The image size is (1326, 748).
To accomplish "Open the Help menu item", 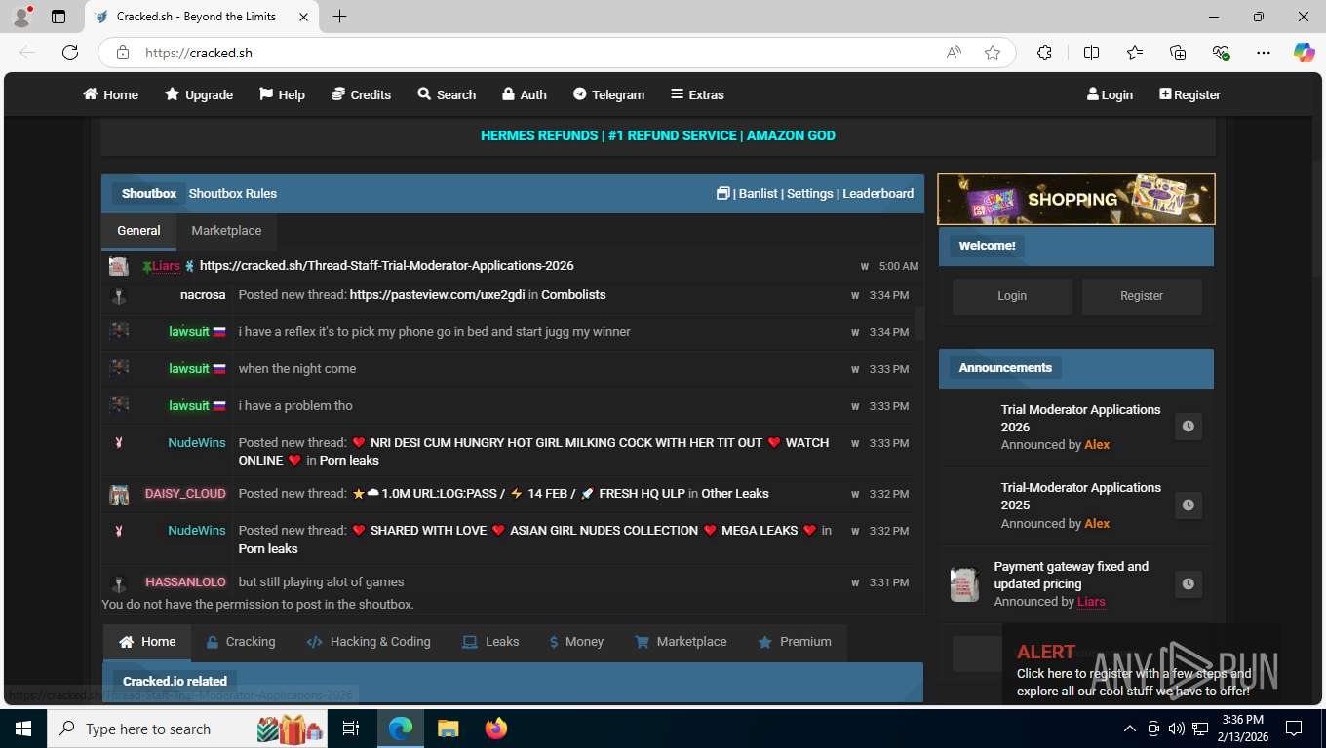I will click(x=282, y=94).
